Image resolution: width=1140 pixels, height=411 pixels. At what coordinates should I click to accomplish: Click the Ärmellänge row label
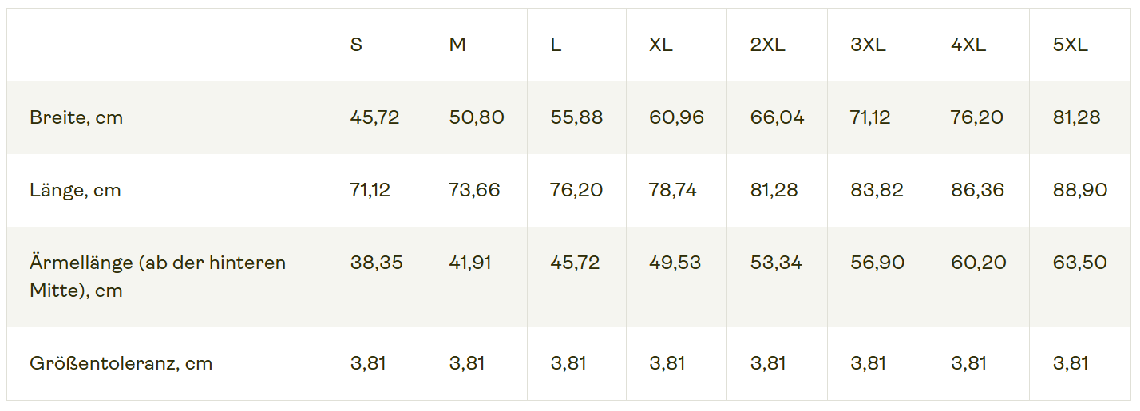click(157, 277)
